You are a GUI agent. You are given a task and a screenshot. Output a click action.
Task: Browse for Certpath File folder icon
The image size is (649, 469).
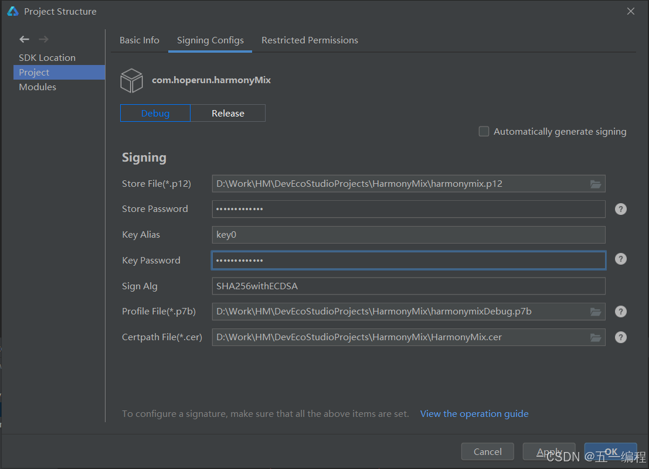pos(596,338)
